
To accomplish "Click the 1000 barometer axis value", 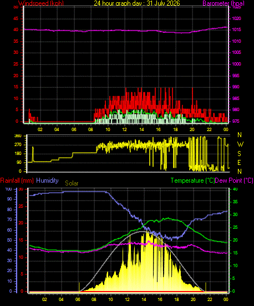I will [x=237, y=64].
